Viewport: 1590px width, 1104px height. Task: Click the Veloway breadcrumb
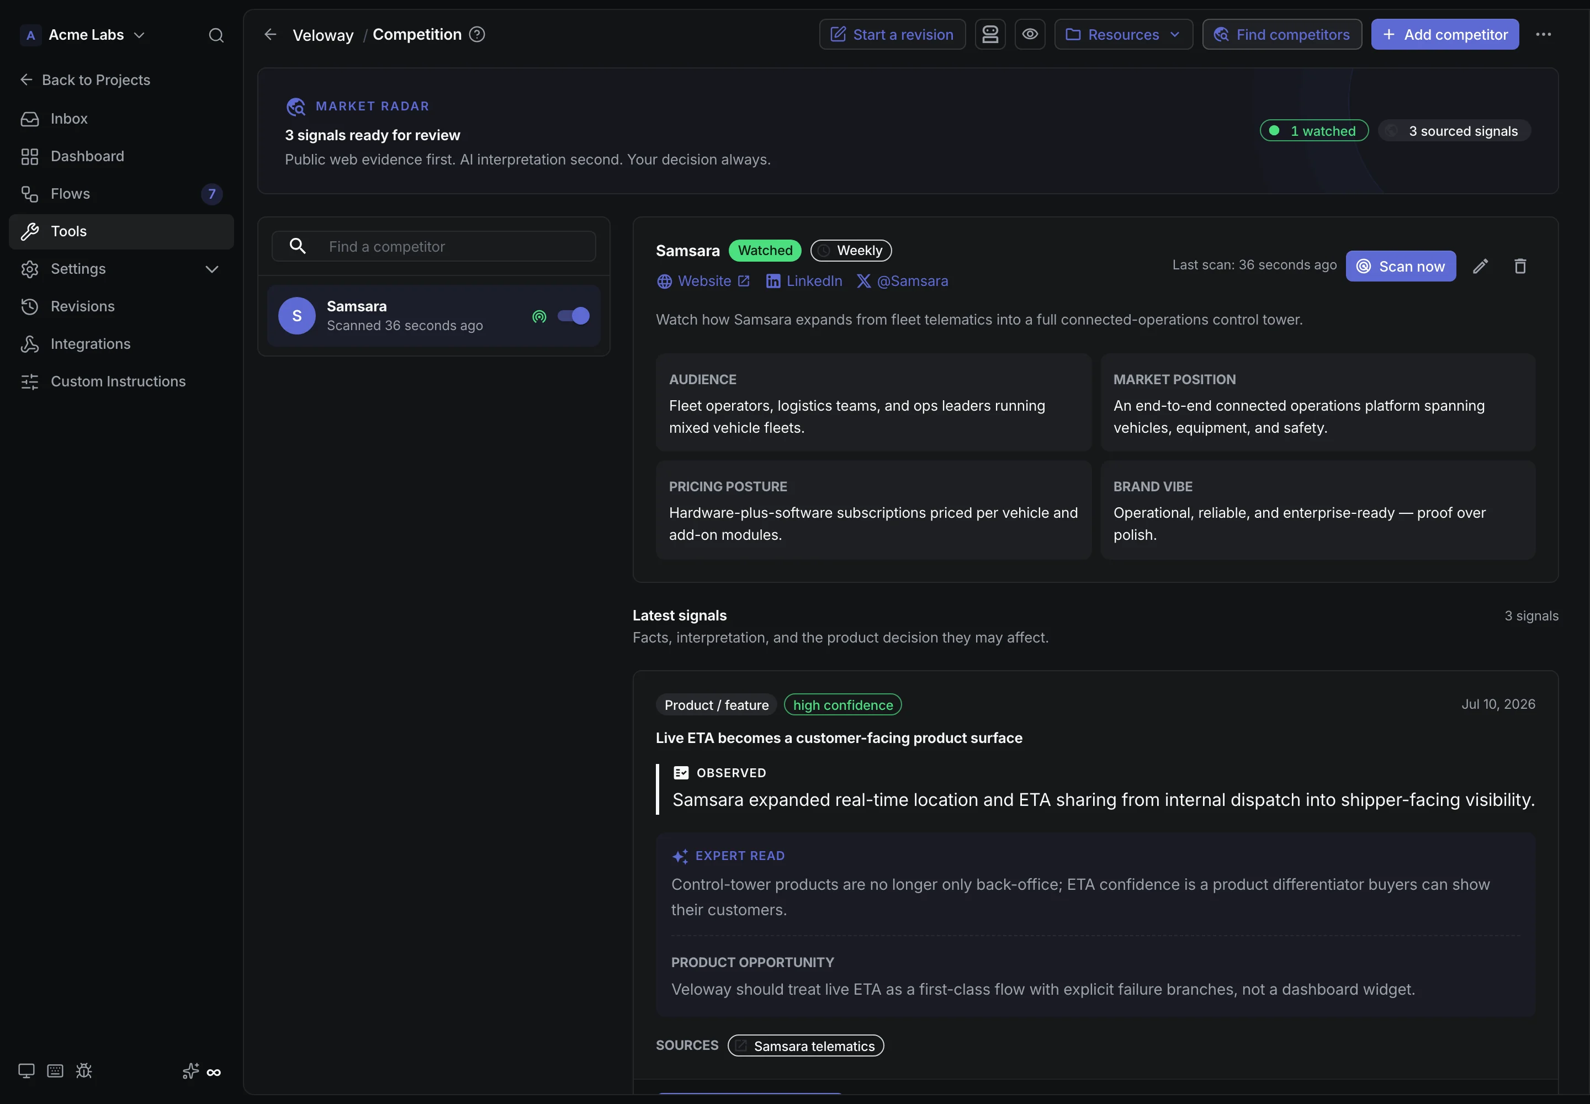pyautogui.click(x=323, y=35)
